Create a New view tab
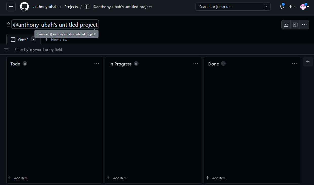Viewport: 314px width, 185px height. [56, 39]
